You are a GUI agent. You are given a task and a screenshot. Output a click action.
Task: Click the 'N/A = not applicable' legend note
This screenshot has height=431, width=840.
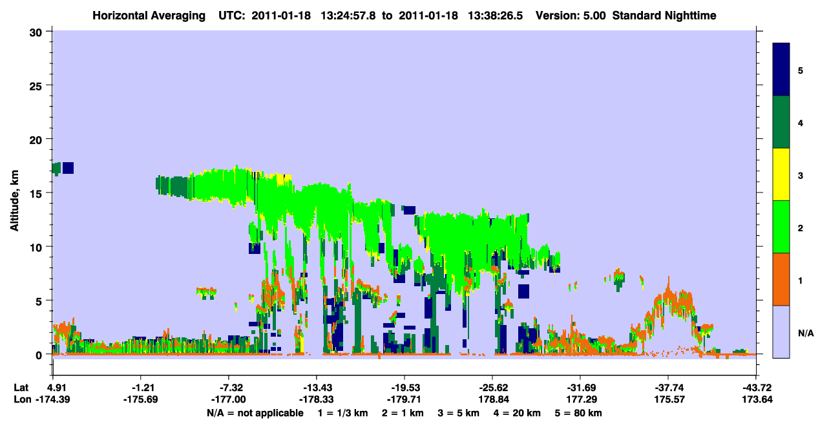pos(255,413)
